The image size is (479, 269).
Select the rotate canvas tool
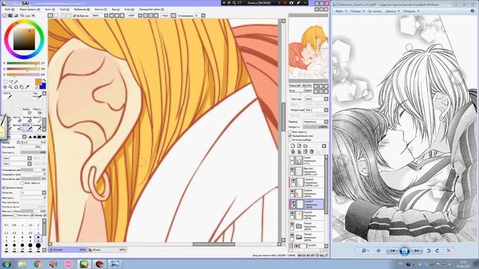coord(16,87)
